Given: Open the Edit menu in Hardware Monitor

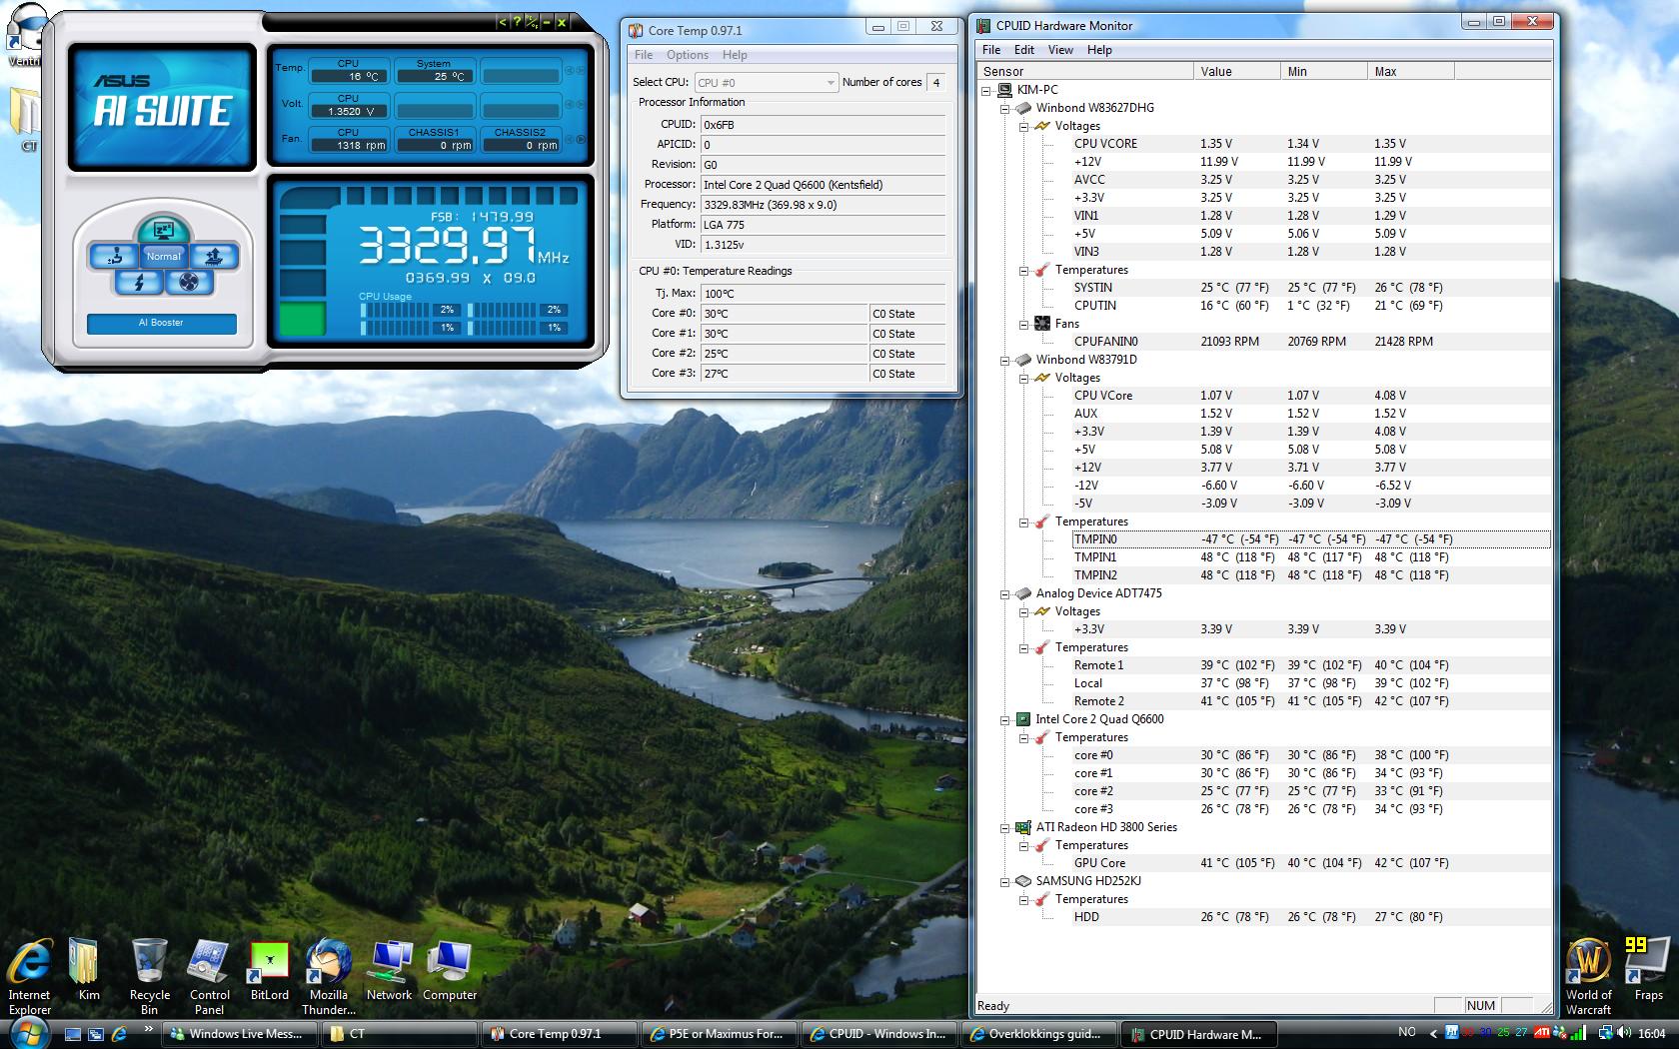Looking at the screenshot, I should click(x=1024, y=50).
